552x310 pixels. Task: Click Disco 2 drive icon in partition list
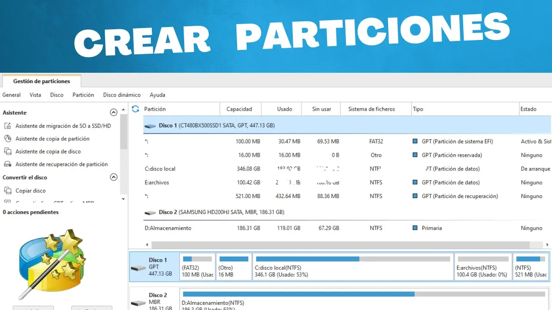(x=150, y=213)
